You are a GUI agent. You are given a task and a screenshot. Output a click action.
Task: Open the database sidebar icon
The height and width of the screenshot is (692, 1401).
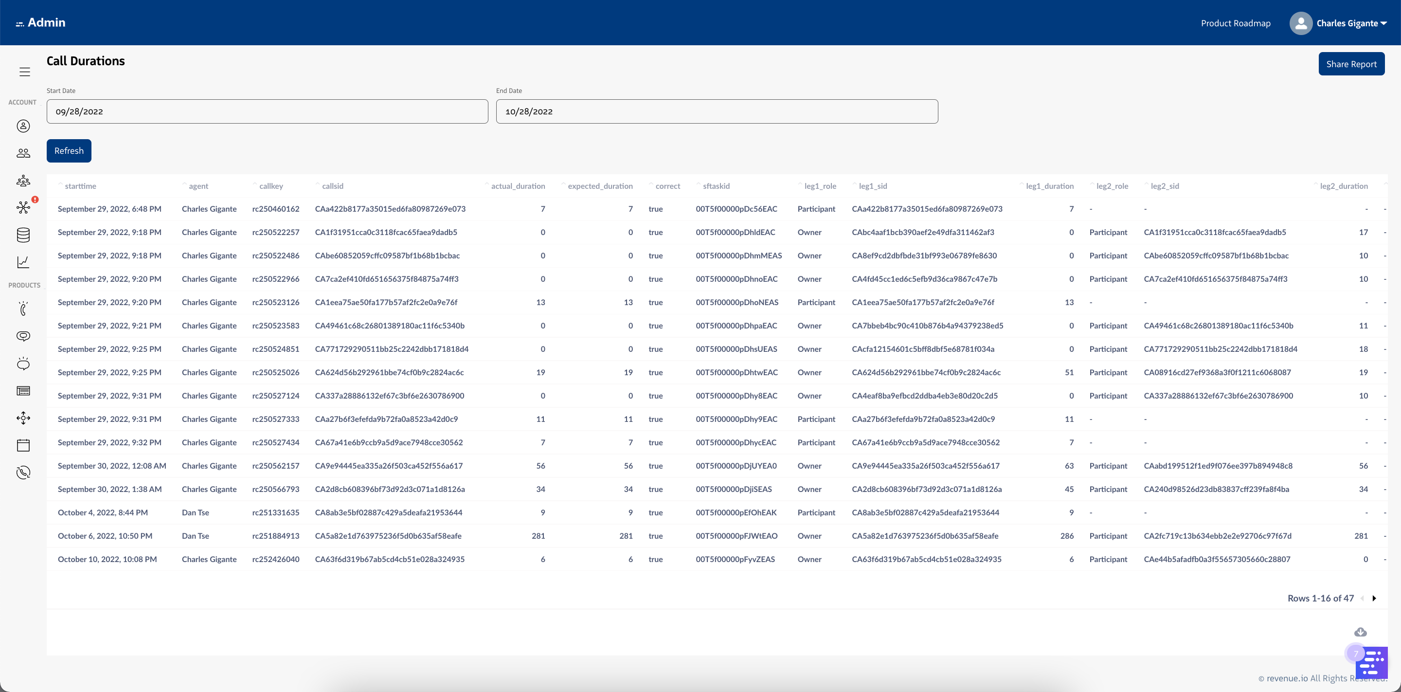23,235
